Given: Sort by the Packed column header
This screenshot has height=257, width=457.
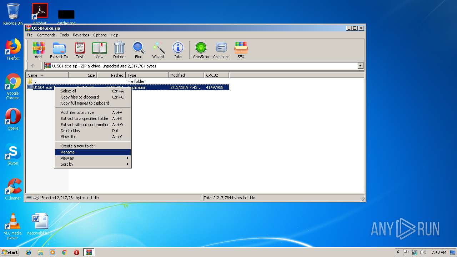Looking at the screenshot, I should point(111,75).
